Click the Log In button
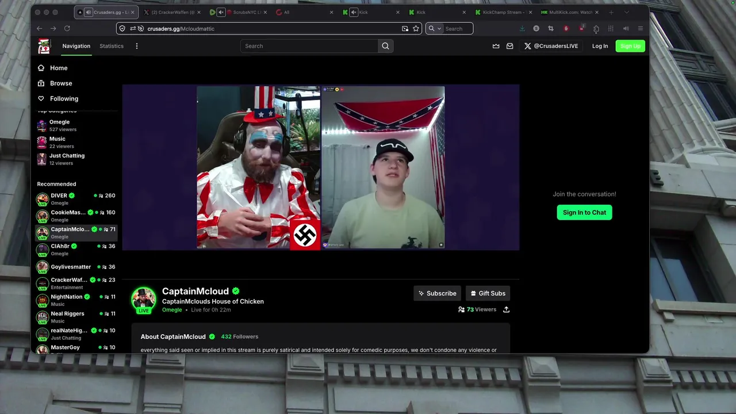 pos(600,46)
